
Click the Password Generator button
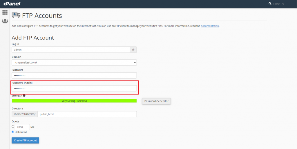pos(156,101)
